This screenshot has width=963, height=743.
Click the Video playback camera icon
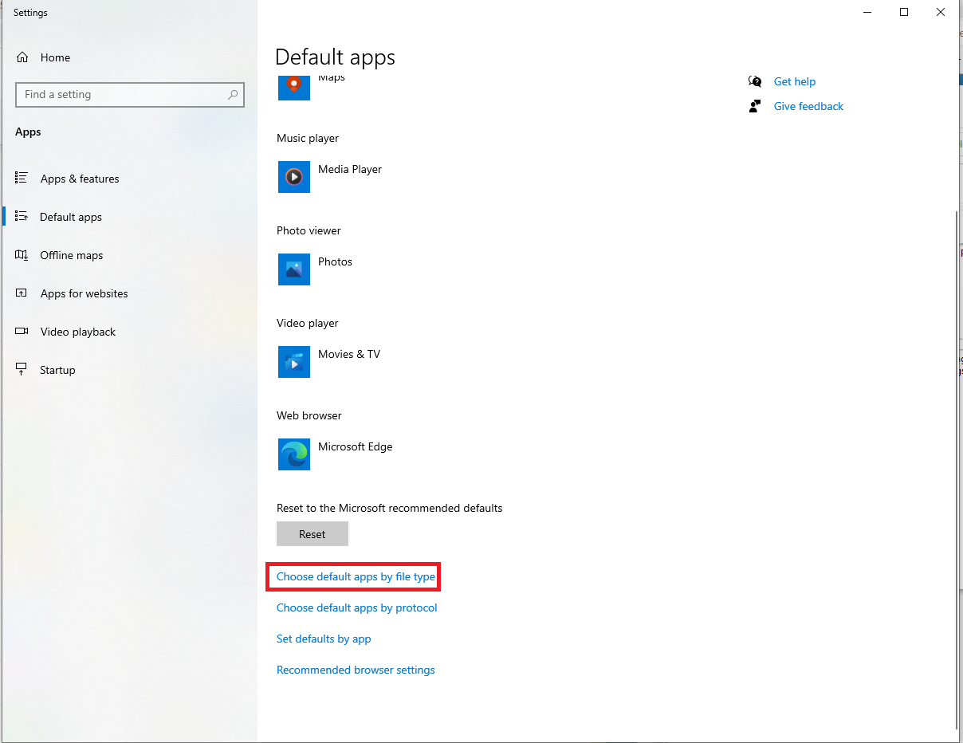click(22, 332)
